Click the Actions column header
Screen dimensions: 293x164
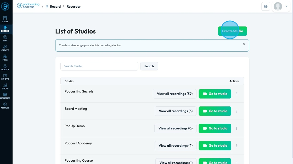[x=234, y=81]
